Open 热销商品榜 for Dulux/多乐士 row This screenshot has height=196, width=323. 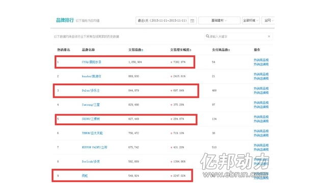click(x=261, y=88)
